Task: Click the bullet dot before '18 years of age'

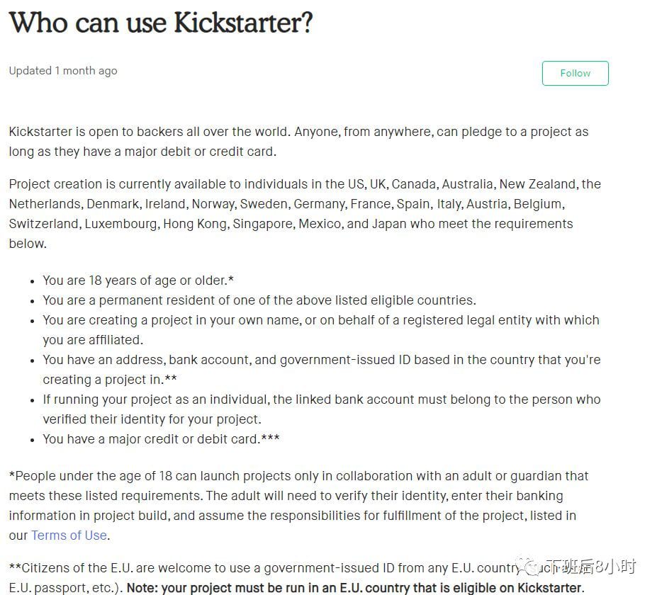Action: (x=33, y=281)
